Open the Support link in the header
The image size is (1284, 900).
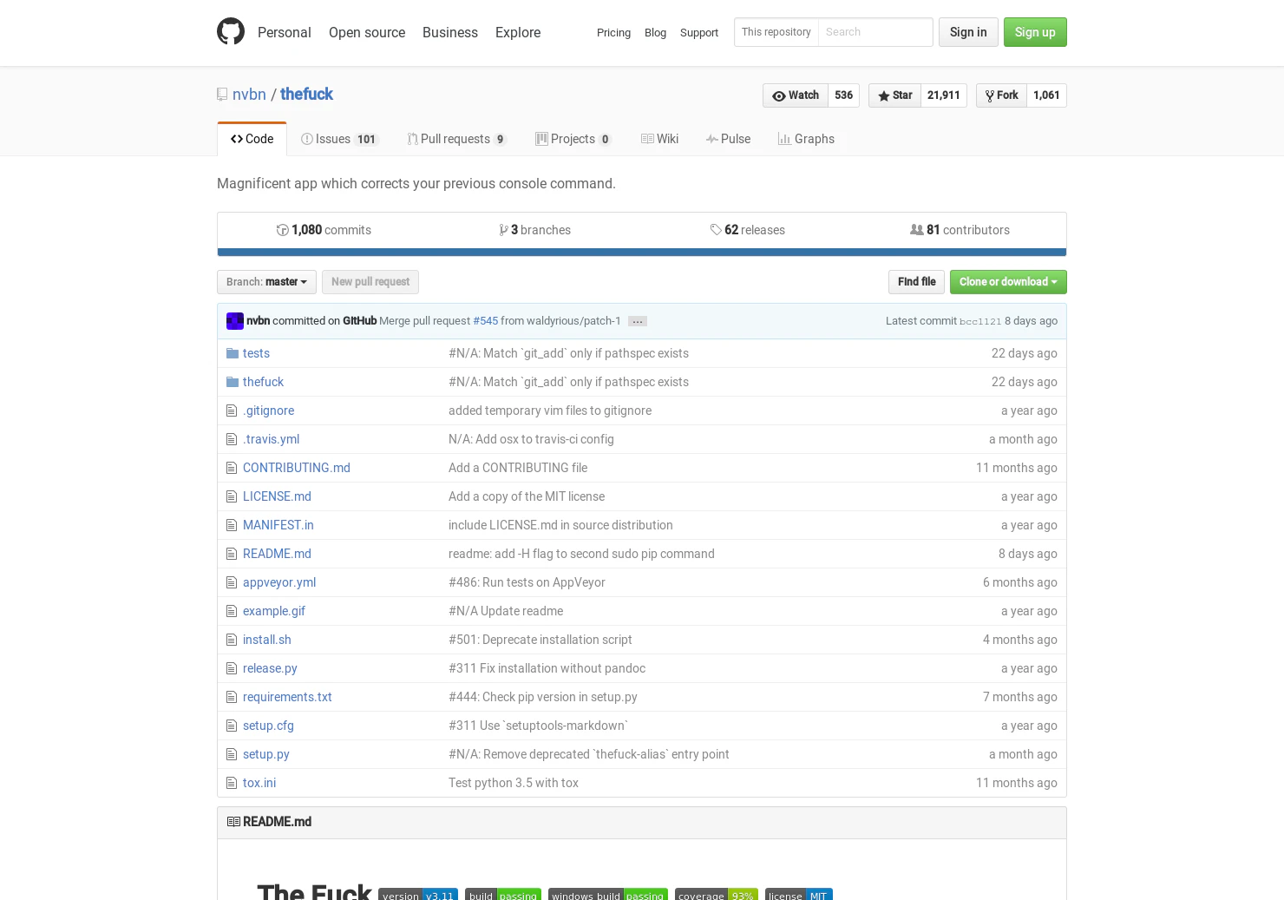[x=699, y=33]
